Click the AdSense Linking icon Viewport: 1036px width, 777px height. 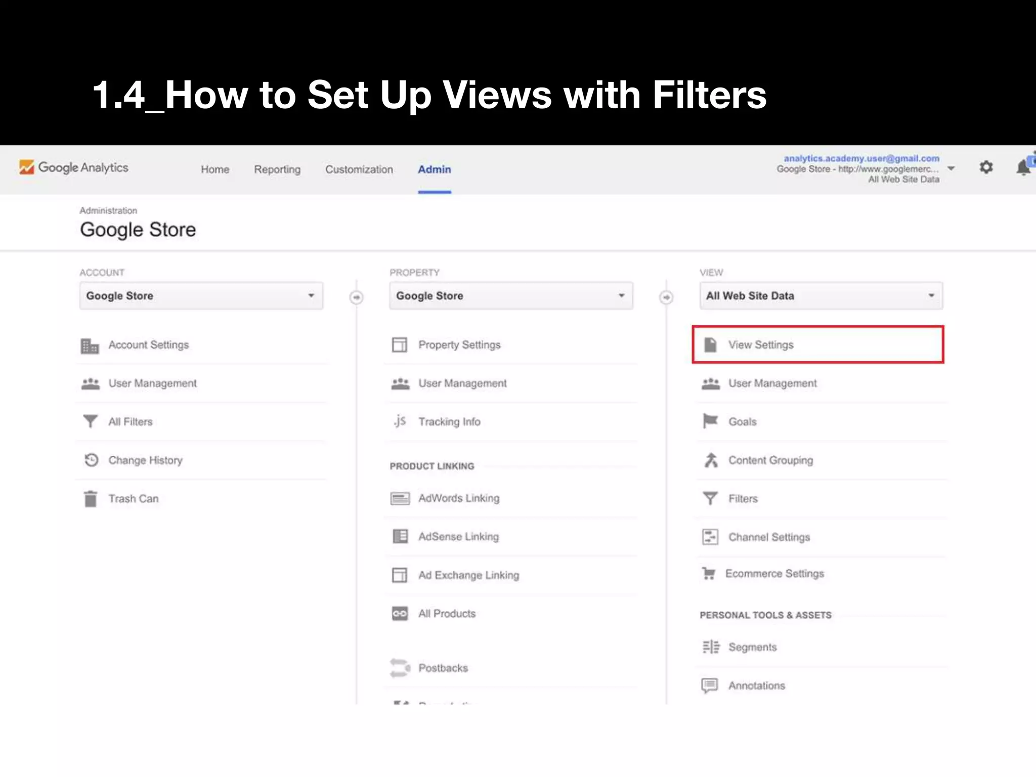tap(400, 536)
